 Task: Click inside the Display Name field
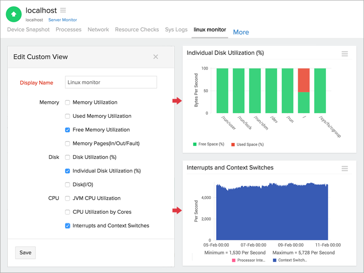coord(111,82)
